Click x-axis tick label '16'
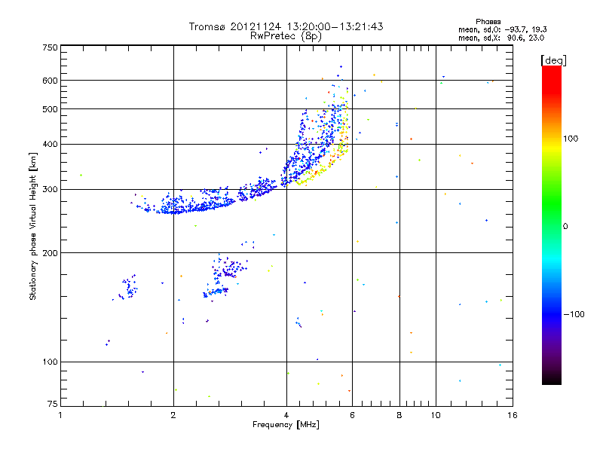 click(x=513, y=415)
